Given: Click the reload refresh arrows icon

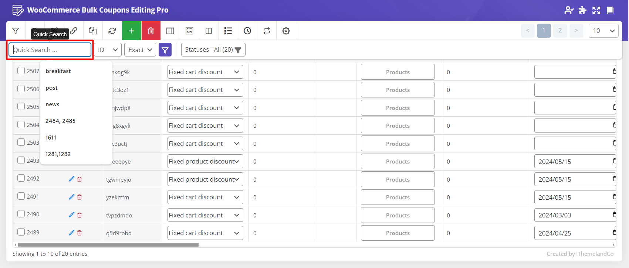Looking at the screenshot, I should (112, 31).
